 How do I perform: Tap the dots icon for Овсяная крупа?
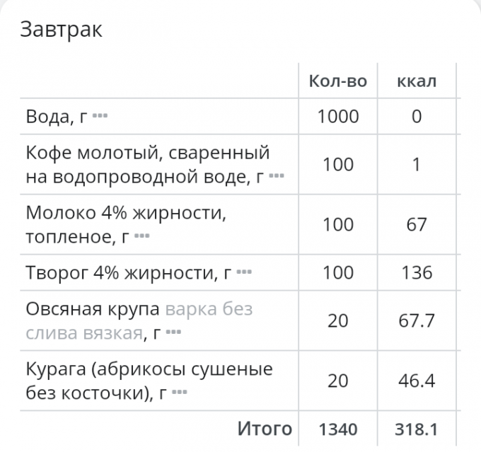tap(173, 332)
